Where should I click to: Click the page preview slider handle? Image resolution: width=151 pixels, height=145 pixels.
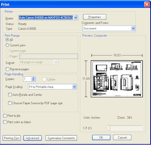pyautogui.click(x=109, y=128)
